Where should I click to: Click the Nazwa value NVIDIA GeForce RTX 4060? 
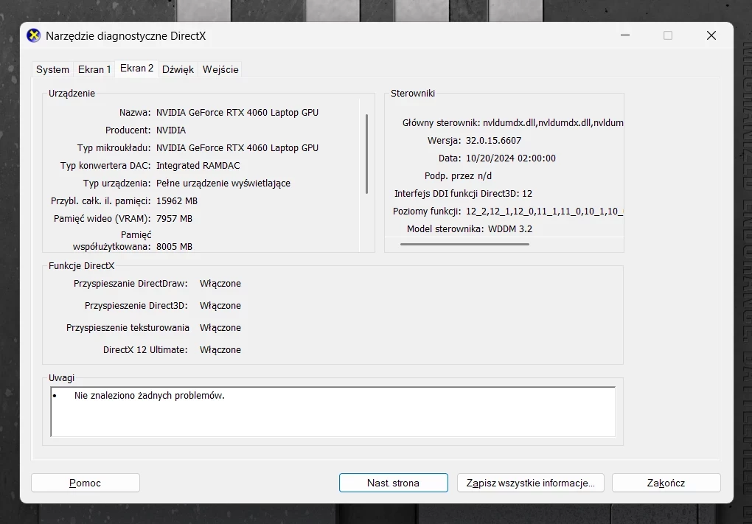pos(237,113)
